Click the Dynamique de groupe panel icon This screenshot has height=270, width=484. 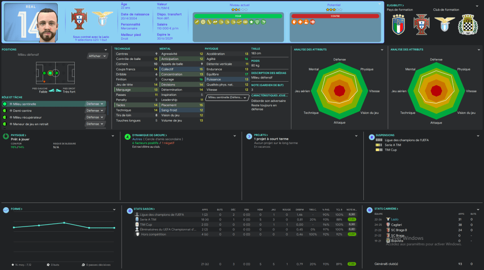click(x=127, y=136)
